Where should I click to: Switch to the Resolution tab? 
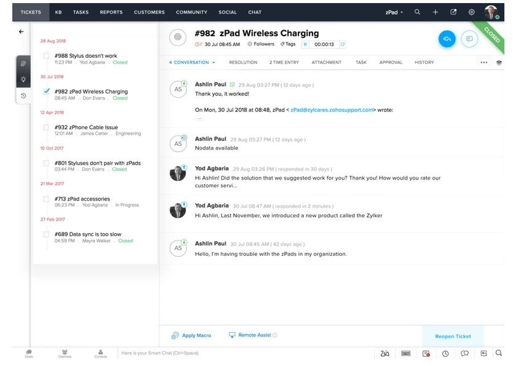click(x=243, y=62)
